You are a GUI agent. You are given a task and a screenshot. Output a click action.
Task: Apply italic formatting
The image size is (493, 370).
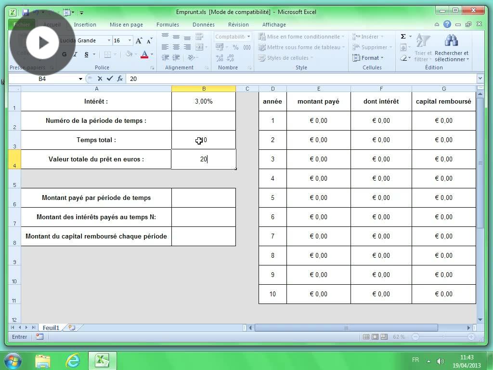[75, 53]
